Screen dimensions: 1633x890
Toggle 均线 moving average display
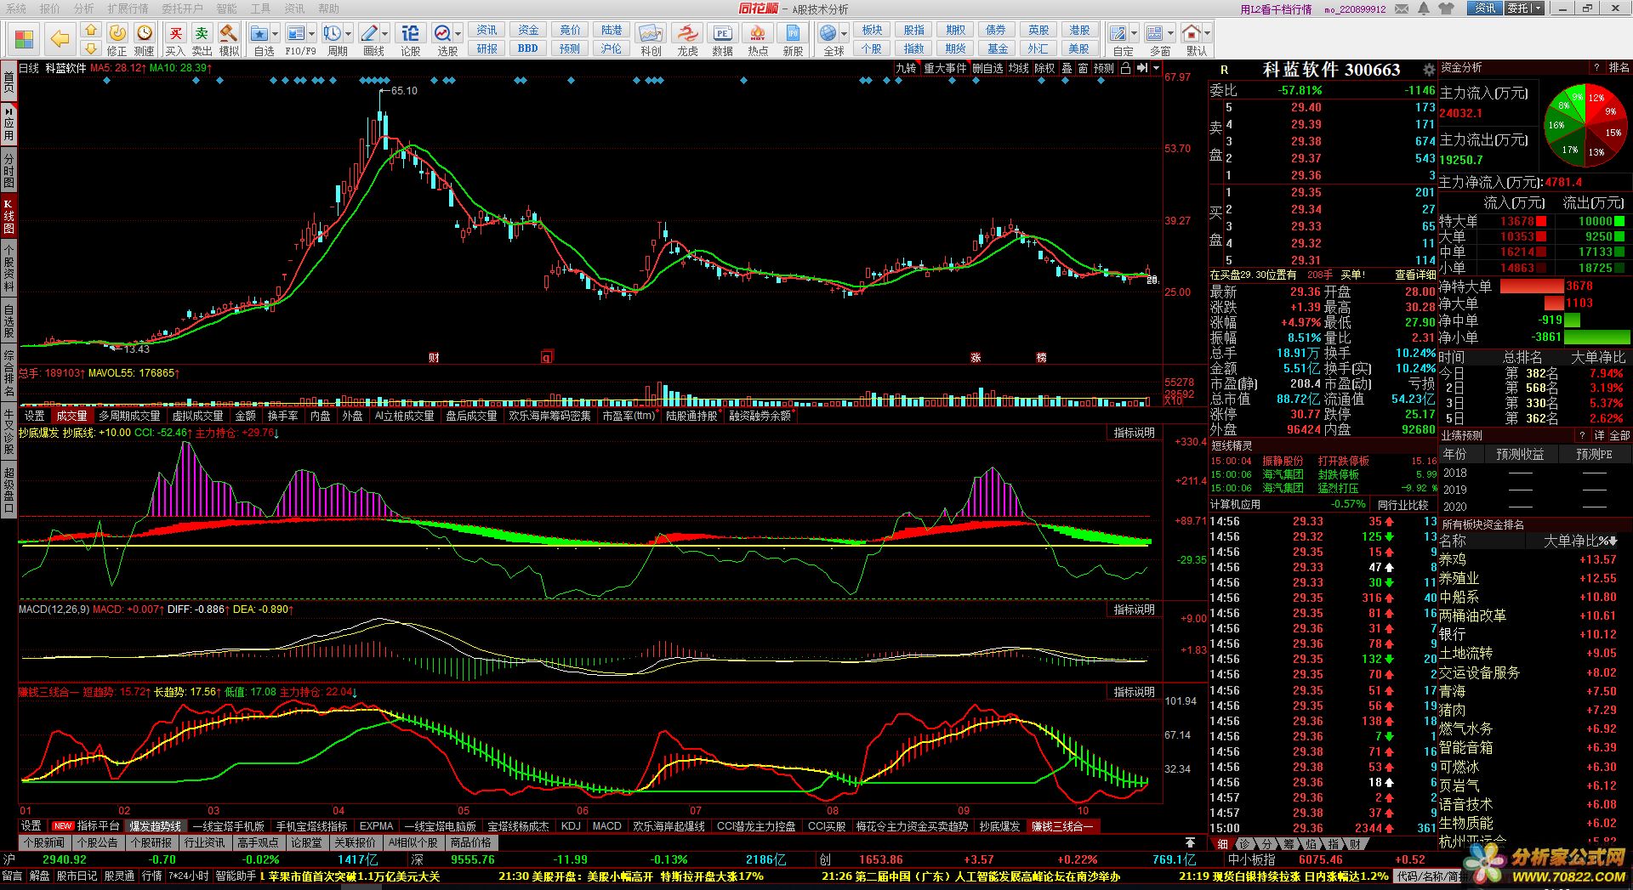point(1018,68)
